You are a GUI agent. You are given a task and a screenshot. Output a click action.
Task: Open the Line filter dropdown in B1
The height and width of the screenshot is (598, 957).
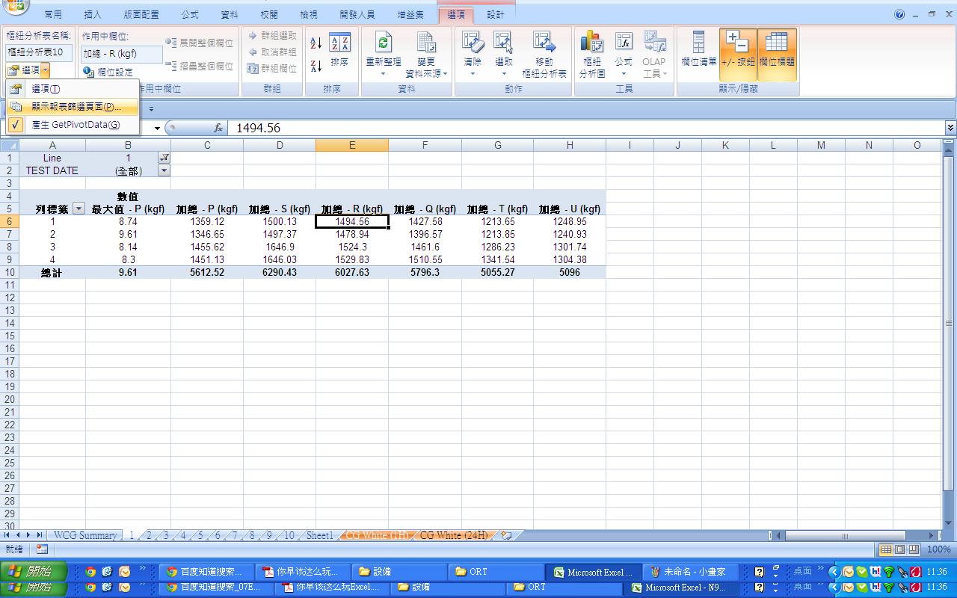(x=164, y=158)
